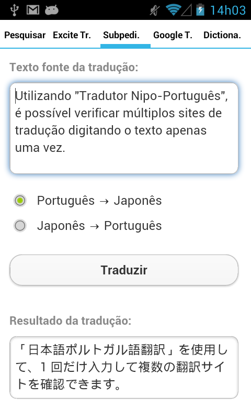This screenshot has width=251, height=419.
Task: Tap the Japanese translation result box
Action: (124, 368)
